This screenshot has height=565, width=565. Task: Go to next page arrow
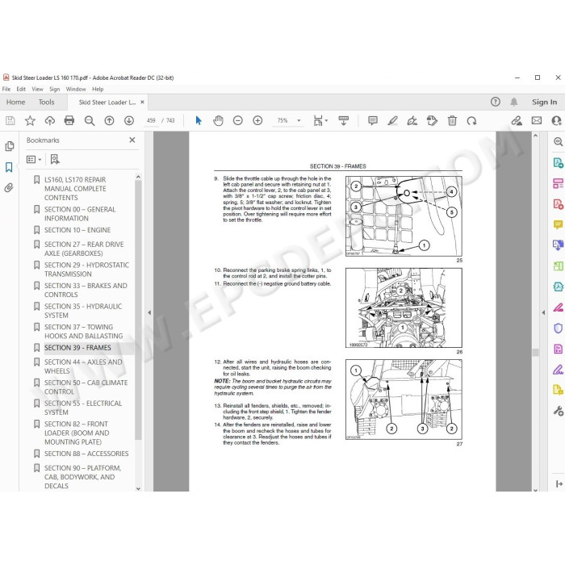tap(129, 120)
